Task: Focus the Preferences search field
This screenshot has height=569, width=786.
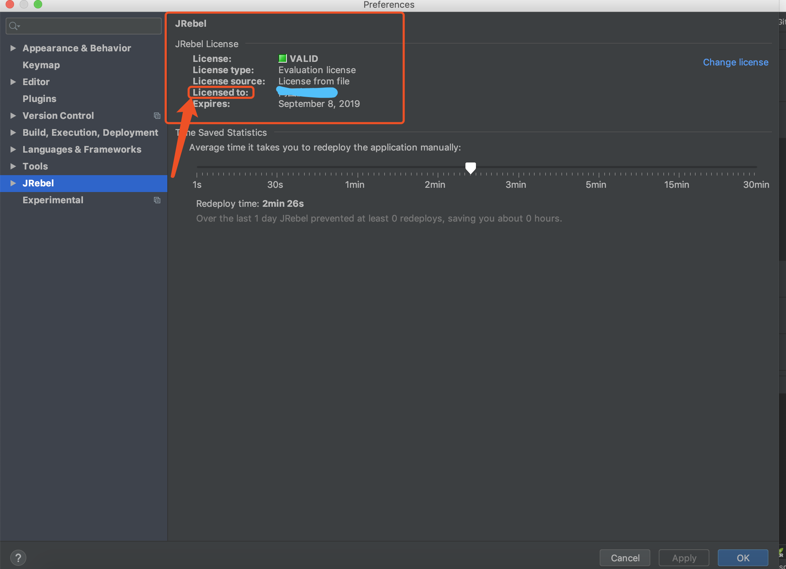Action: click(84, 26)
